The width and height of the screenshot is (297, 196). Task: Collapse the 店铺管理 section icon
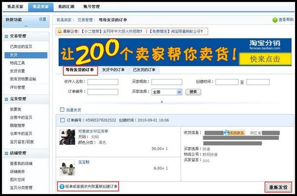(x=6, y=153)
